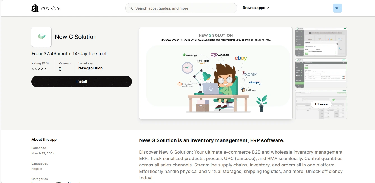
Task: Open the NTS account avatar
Action: (x=337, y=8)
